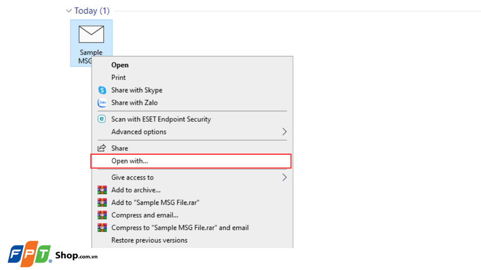Image resolution: width=481 pixels, height=270 pixels.
Task: Select Open in the context menu
Action: (x=120, y=65)
